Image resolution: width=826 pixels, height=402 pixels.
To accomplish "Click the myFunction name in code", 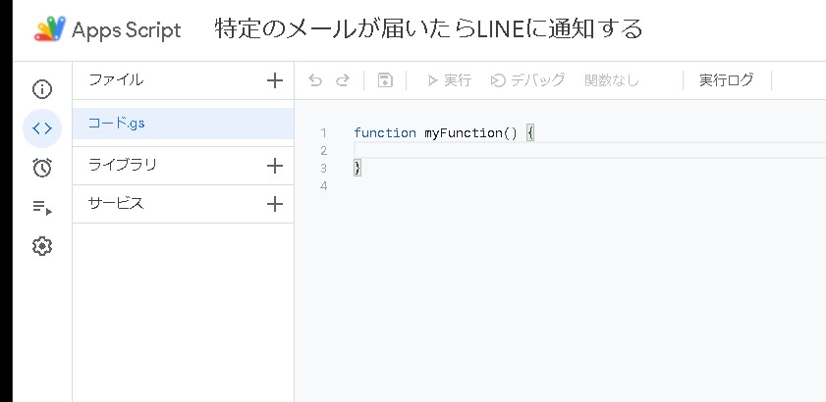I will [x=463, y=132].
